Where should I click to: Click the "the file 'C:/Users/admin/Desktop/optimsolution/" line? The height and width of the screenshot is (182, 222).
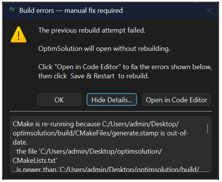(x=89, y=152)
